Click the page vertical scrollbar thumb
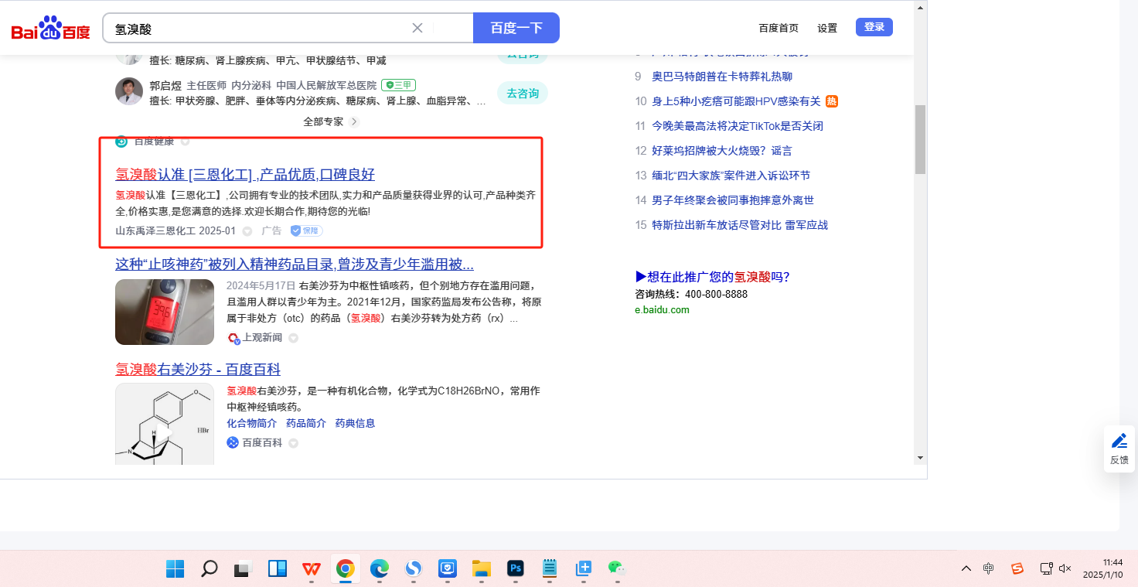The width and height of the screenshot is (1138, 587). point(920,139)
